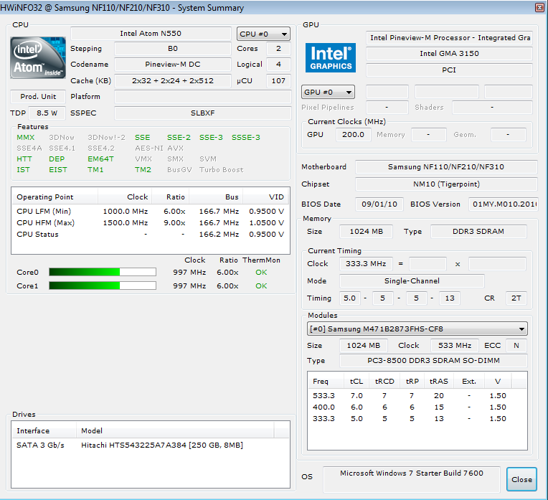Click the Prod. Unit button

point(38,97)
